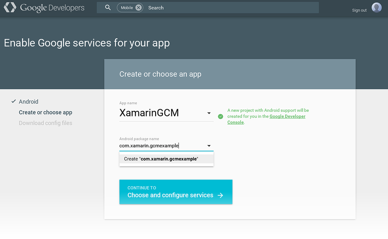Click the Create or choose an app heading
Viewport: 388px width, 239px height.
coord(160,74)
